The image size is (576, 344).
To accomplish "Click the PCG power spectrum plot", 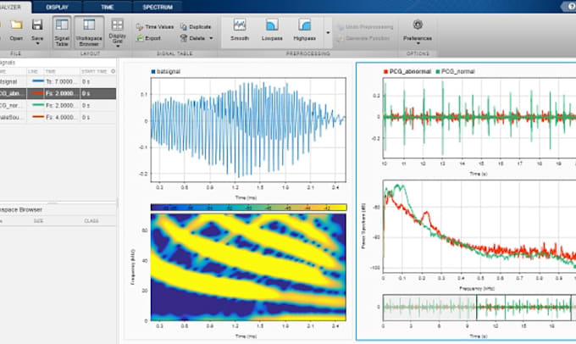I will pyautogui.click(x=479, y=227).
